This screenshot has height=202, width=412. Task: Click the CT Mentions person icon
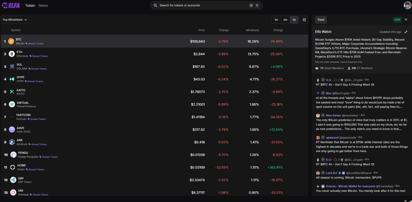pyautogui.click(x=349, y=68)
